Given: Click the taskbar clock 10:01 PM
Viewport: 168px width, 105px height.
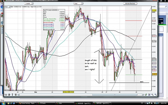Looking at the screenshot, I should click(x=163, y=103).
